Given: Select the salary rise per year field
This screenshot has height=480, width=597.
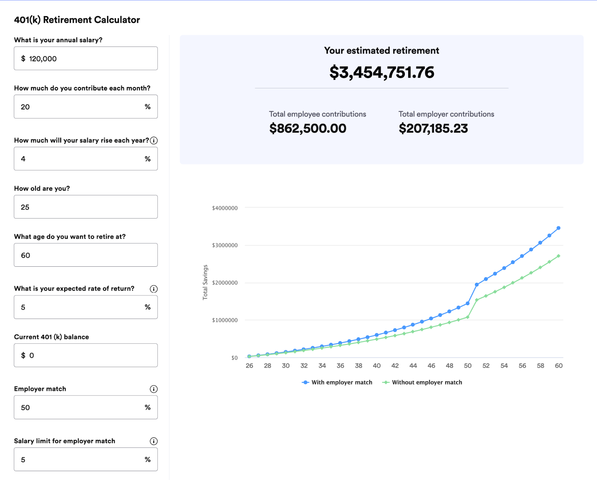Looking at the screenshot, I should coord(86,159).
